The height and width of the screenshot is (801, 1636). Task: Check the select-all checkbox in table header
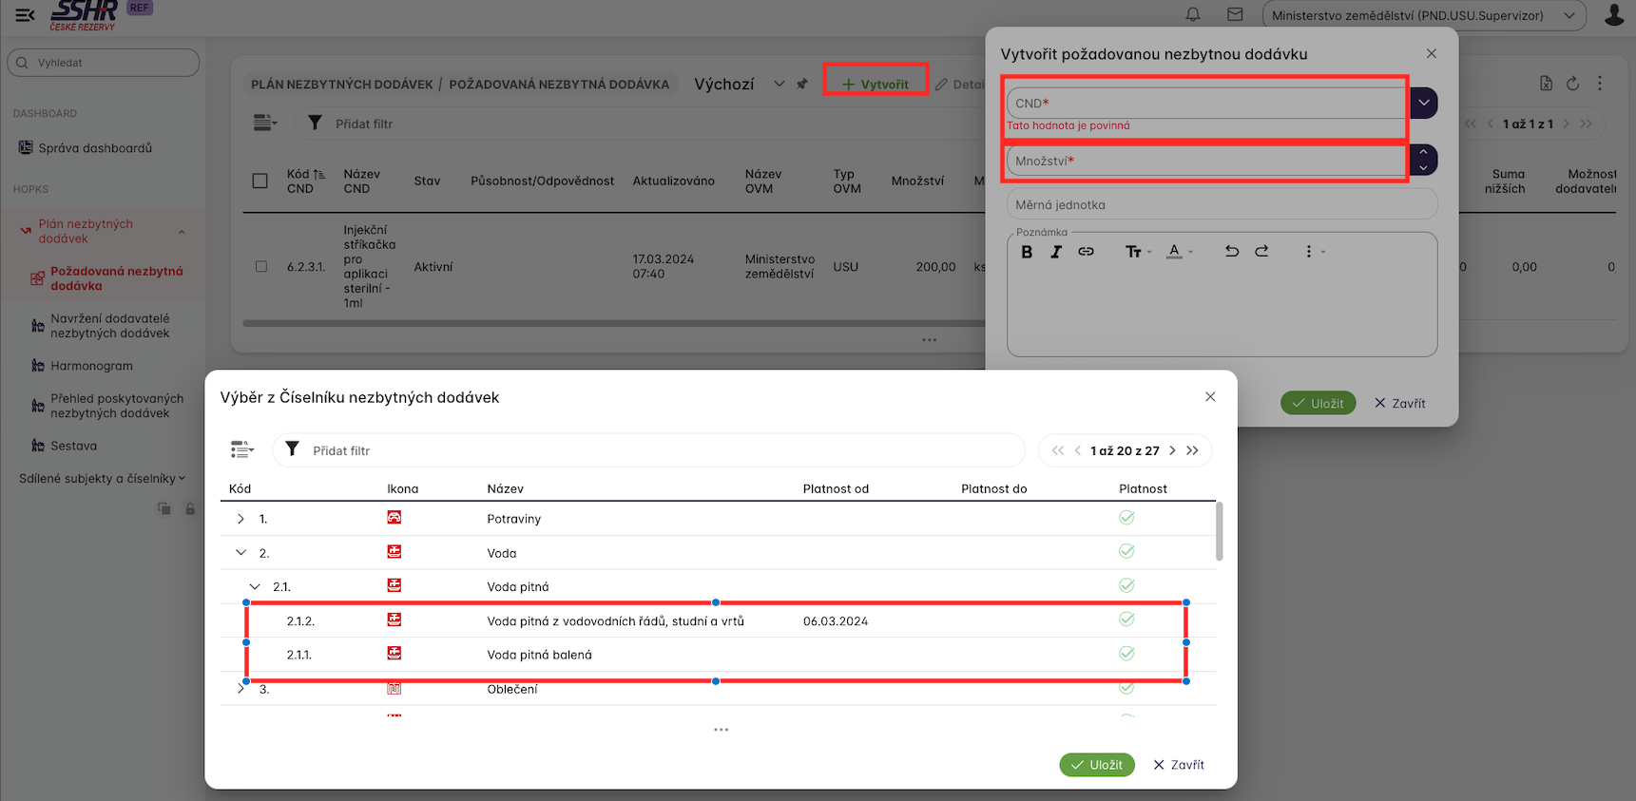[260, 181]
